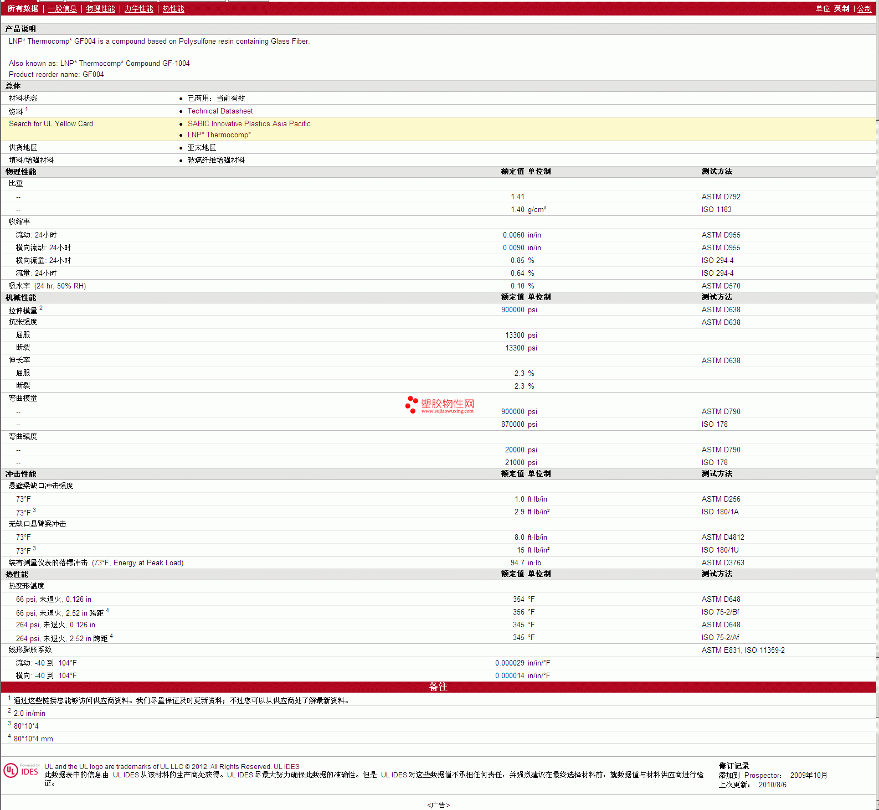The image size is (879, 810).
Task: Click the 修订记录 revision heading
Action: pos(734,766)
